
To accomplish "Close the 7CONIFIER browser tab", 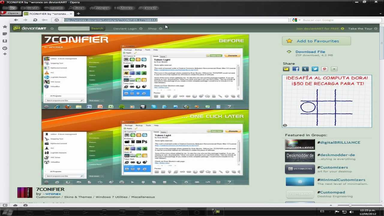I will [x=71, y=13].
